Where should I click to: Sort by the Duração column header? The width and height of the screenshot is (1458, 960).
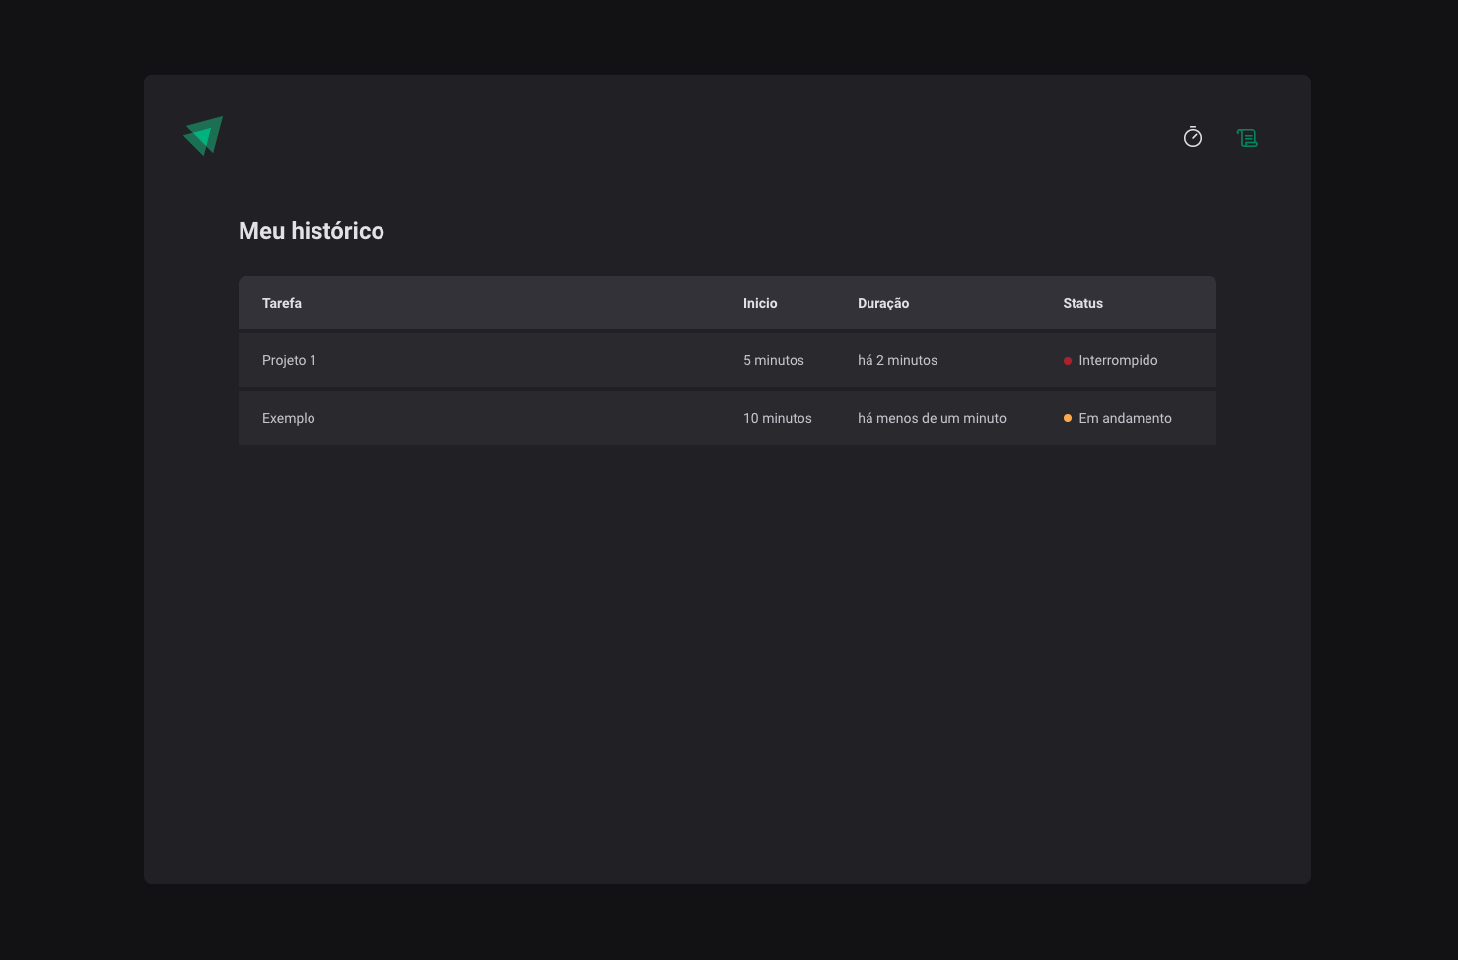[x=883, y=303]
